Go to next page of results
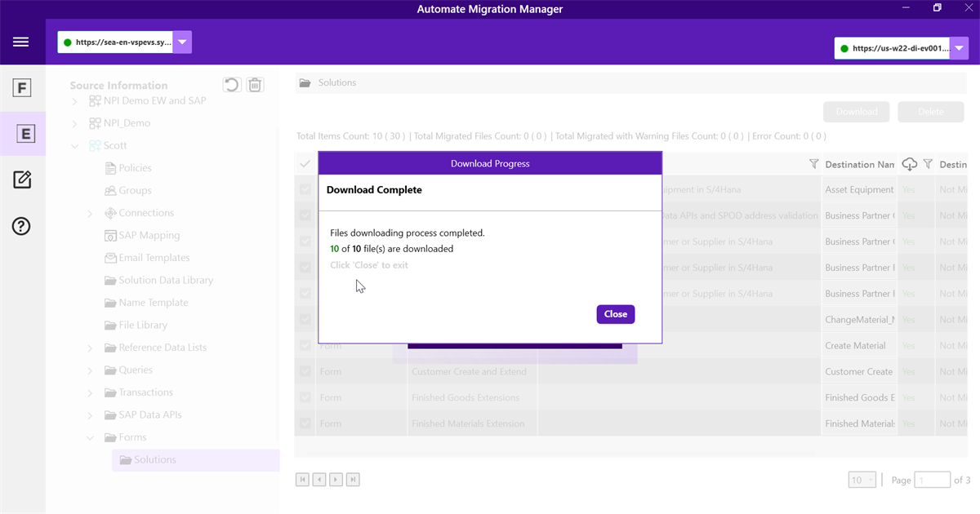 (336, 480)
